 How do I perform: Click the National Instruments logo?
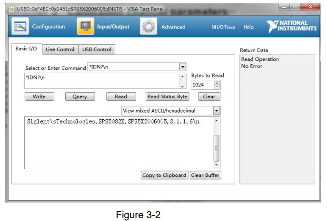pyautogui.click(x=292, y=26)
